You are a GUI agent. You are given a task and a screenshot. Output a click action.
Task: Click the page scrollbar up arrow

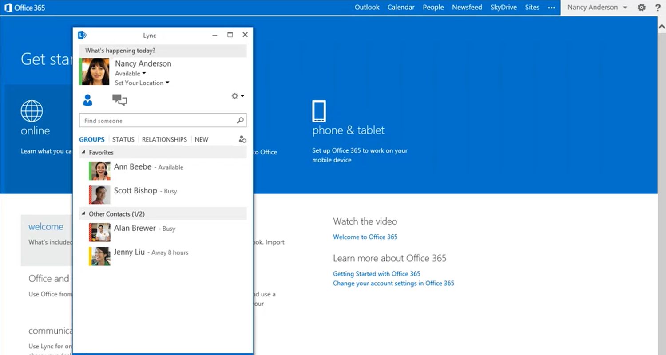click(x=662, y=26)
